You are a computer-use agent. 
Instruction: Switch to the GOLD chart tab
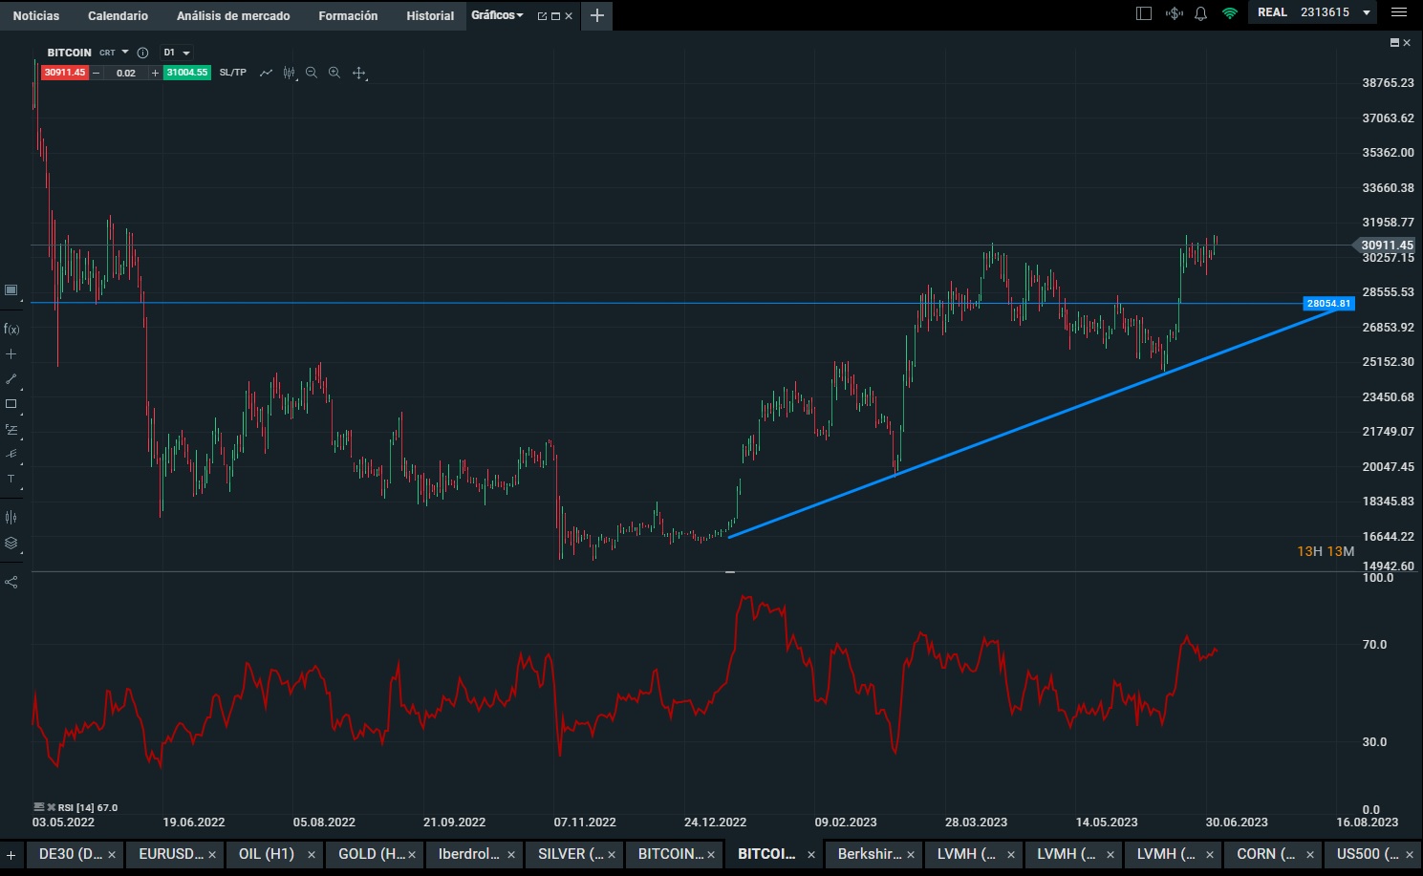(373, 854)
